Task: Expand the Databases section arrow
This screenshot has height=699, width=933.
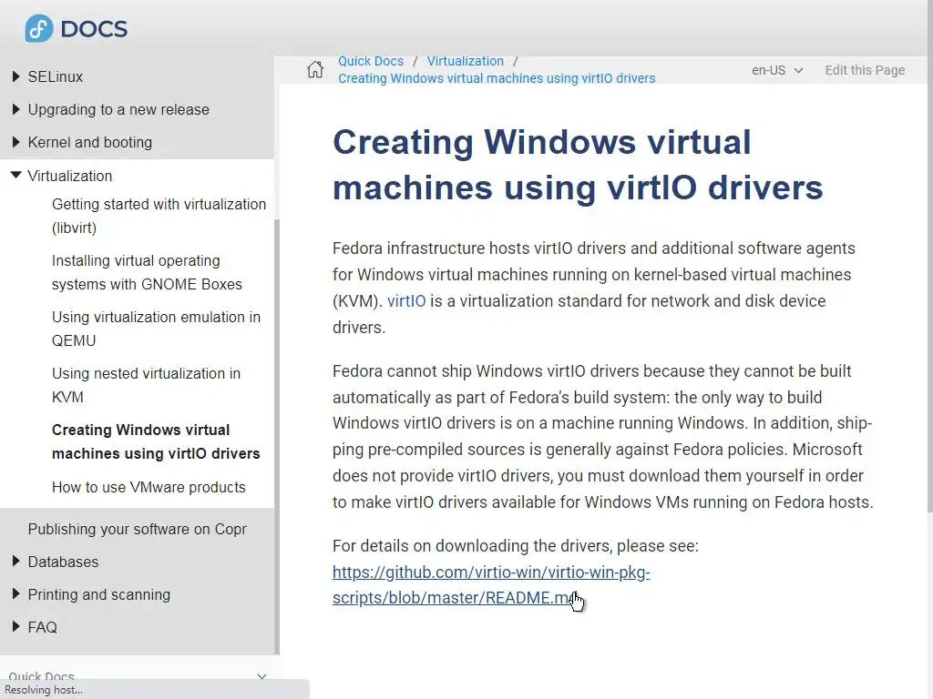Action: (16, 561)
